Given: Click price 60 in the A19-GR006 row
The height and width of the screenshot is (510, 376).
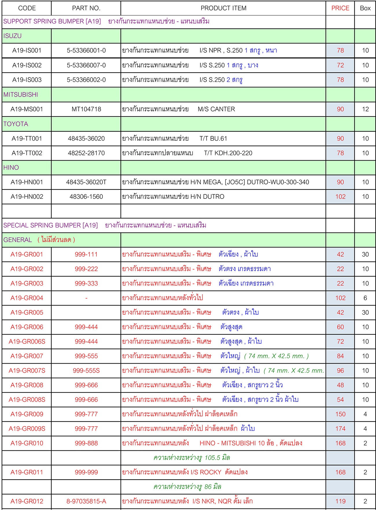Looking at the screenshot, I should click(340, 327).
